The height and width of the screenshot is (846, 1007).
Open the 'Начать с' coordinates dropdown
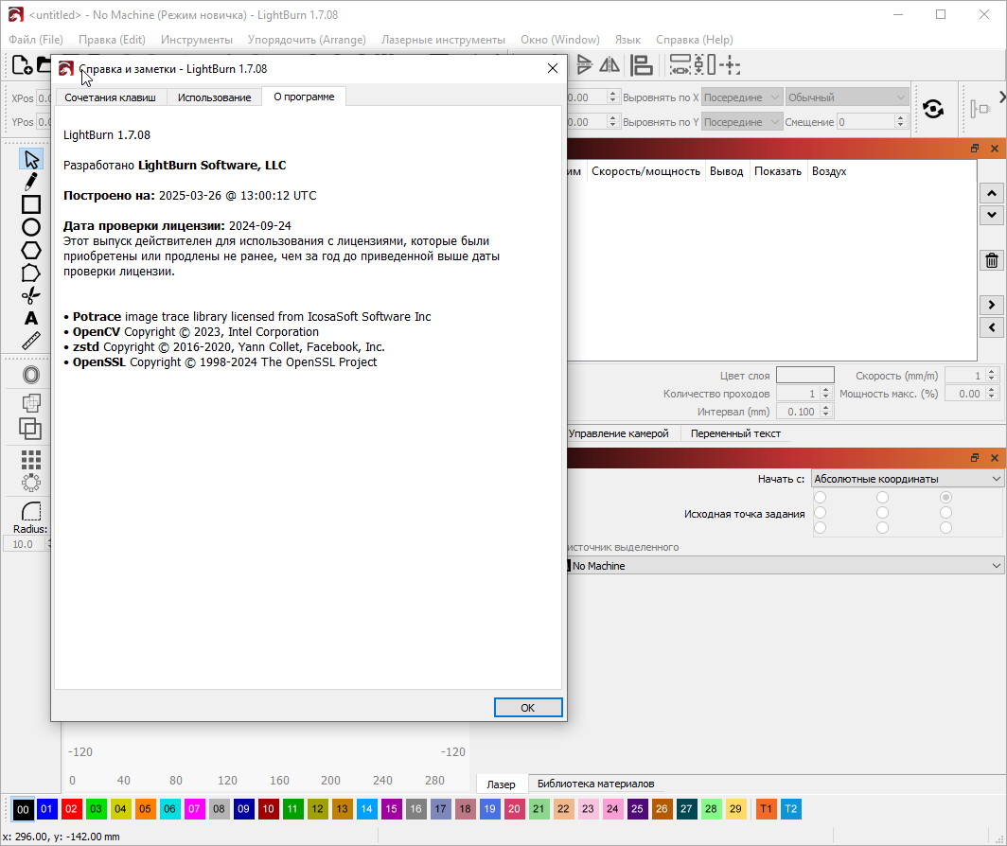click(907, 479)
